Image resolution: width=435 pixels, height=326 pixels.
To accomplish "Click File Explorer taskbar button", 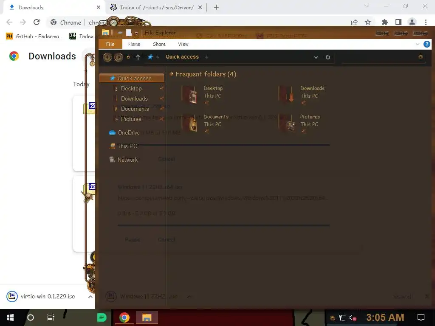I will click(x=147, y=318).
